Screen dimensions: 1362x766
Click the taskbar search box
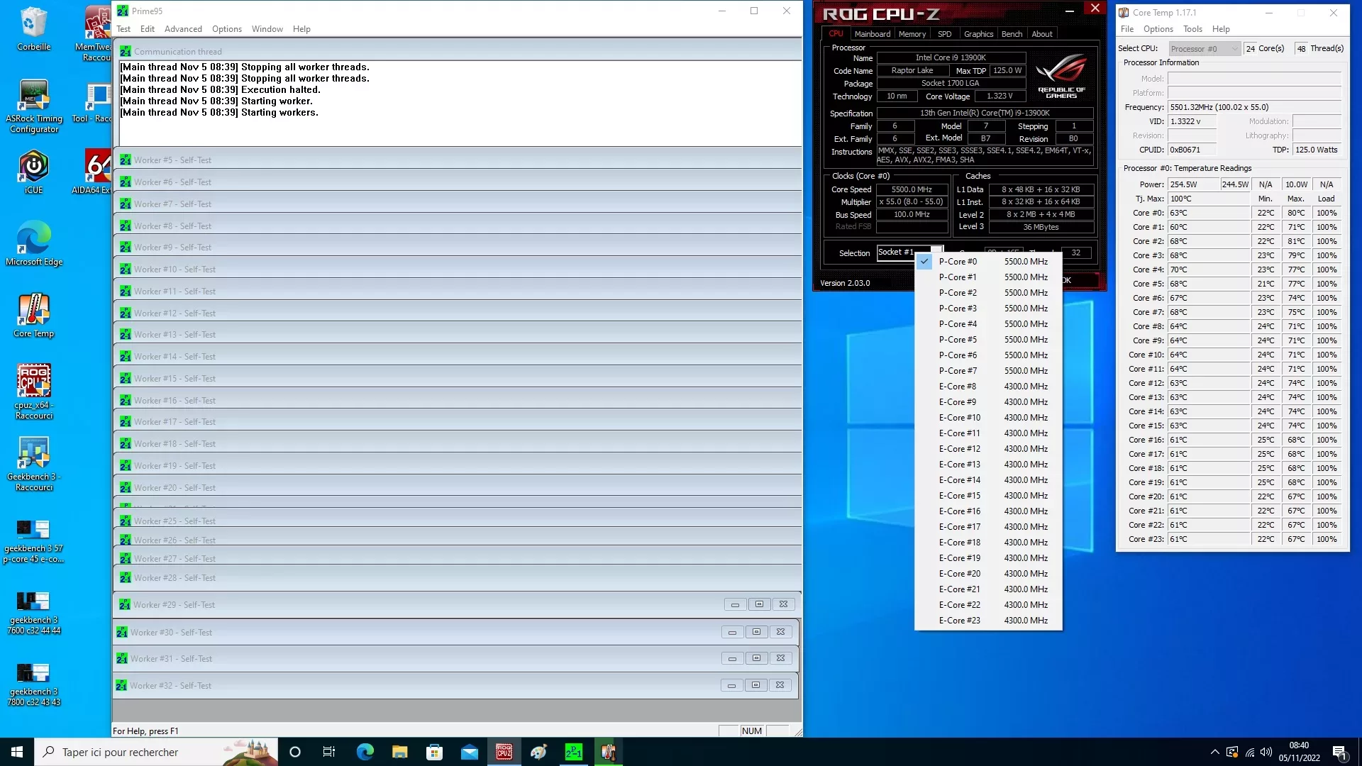point(156,752)
